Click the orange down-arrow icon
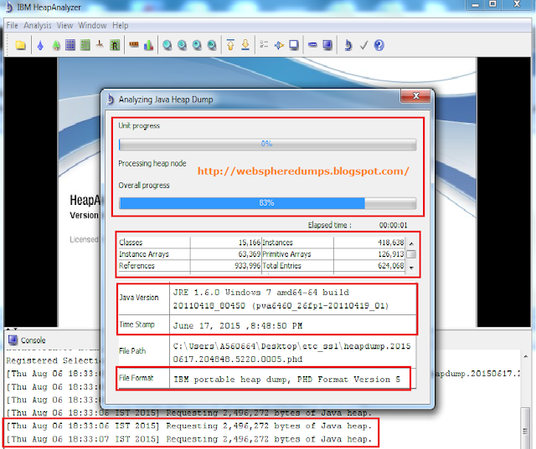536x449 pixels. [245, 45]
